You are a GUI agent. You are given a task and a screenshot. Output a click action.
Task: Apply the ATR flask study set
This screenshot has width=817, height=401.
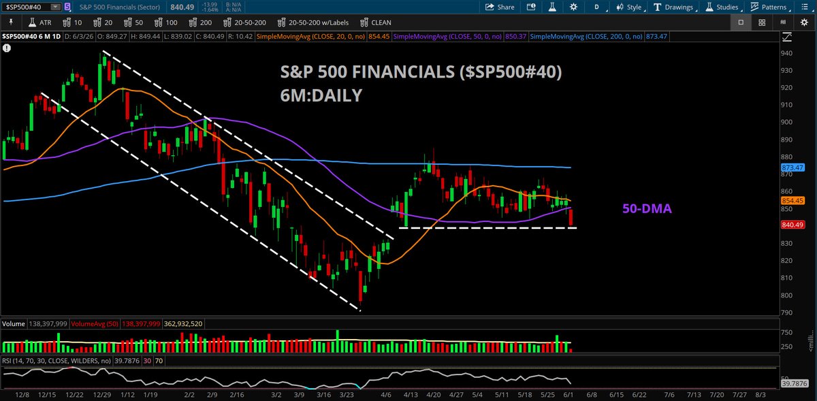pos(41,22)
